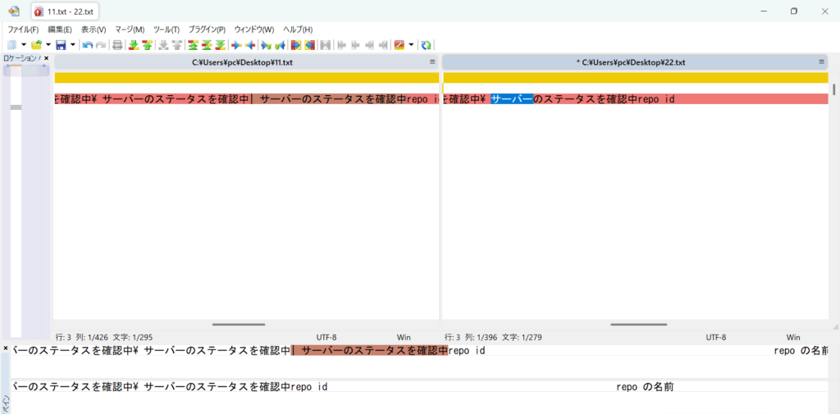
Task: Open left pane 11.txt header menu
Action: click(x=432, y=62)
